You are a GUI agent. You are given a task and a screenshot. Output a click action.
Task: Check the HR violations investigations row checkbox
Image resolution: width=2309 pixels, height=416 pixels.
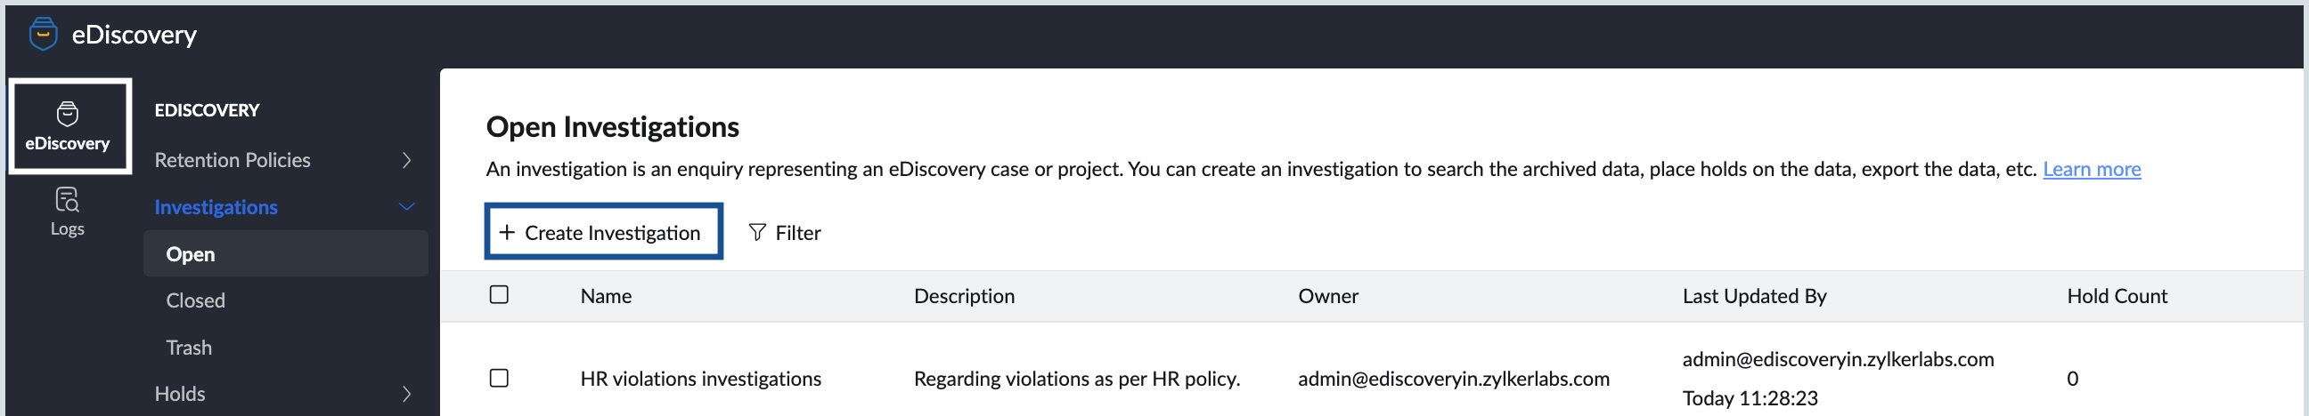pos(499,379)
